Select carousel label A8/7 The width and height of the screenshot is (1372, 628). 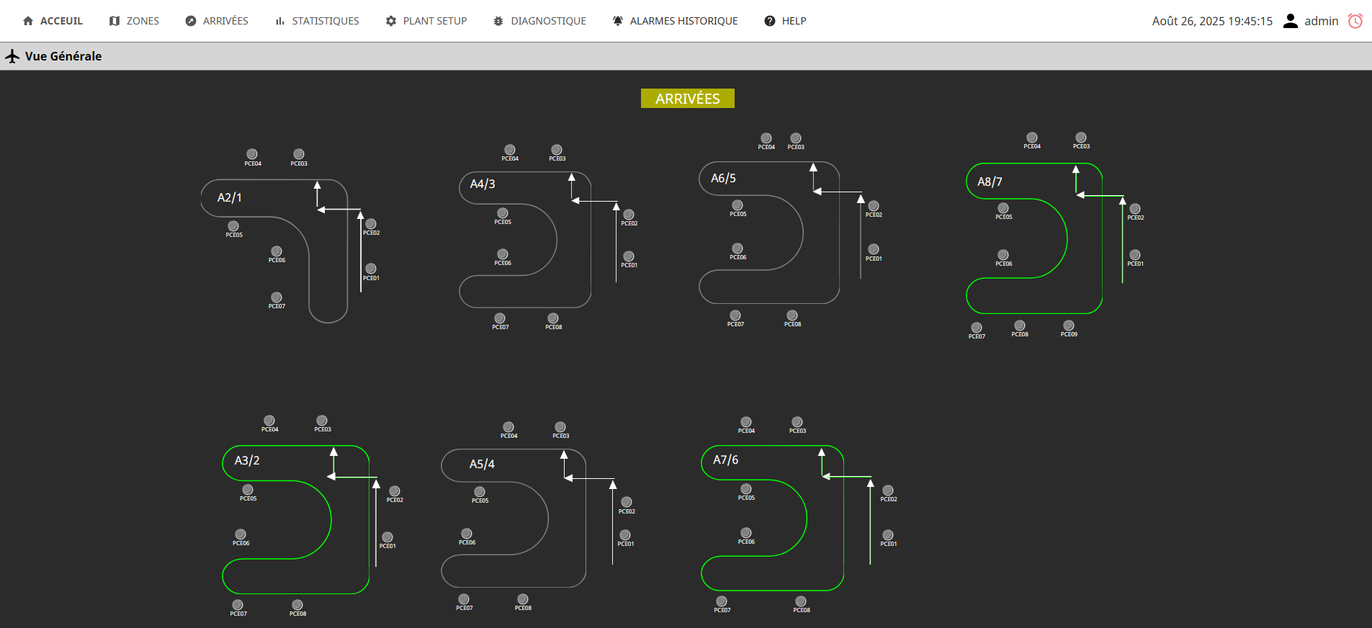[990, 181]
